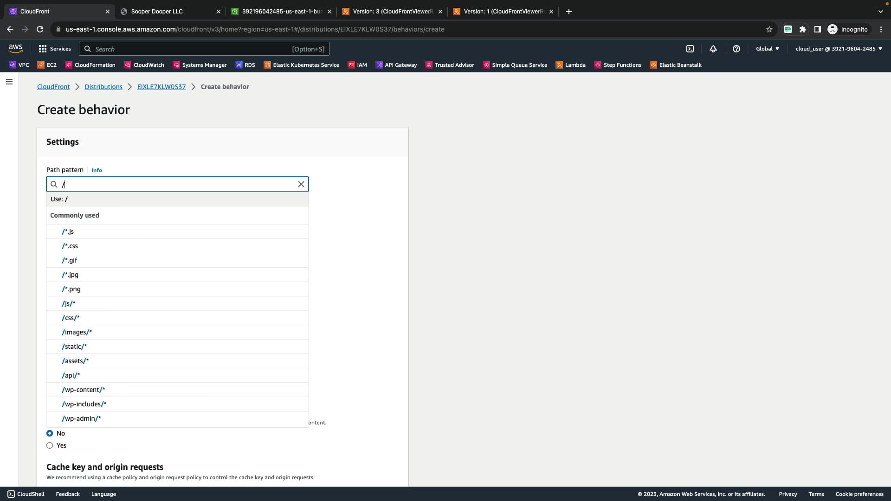This screenshot has height=501, width=891.
Task: Switch to the Sooper Dooper LLC tab
Action: 157,12
